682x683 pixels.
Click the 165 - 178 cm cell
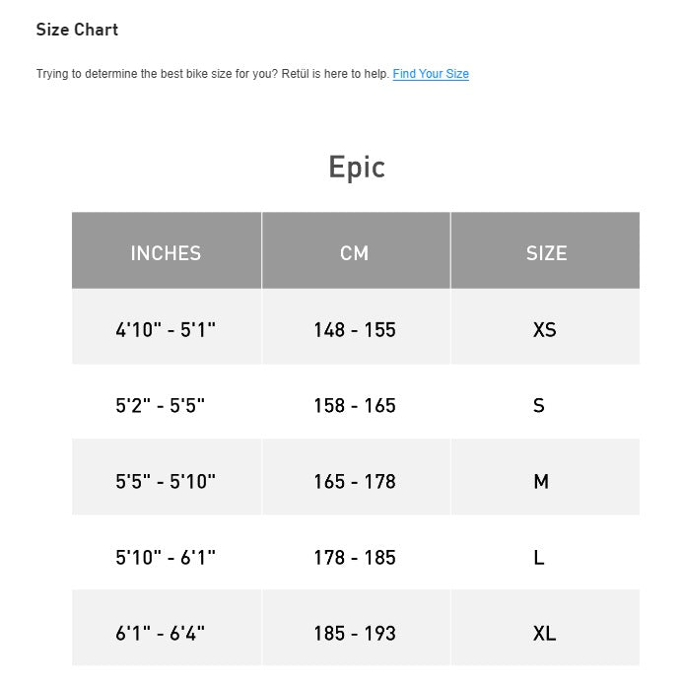(x=355, y=482)
